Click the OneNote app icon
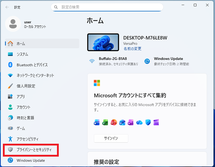Viewport: 215px width, 167px height. point(130,122)
